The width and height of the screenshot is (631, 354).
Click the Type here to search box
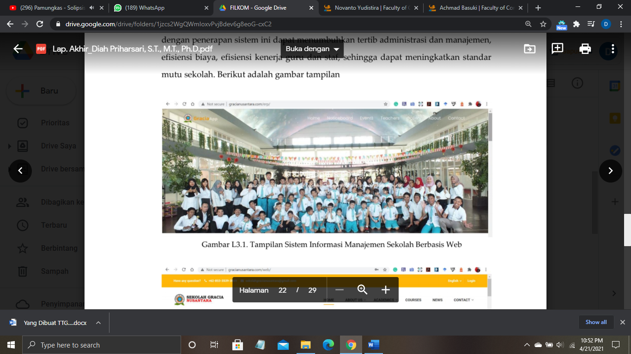(x=102, y=345)
